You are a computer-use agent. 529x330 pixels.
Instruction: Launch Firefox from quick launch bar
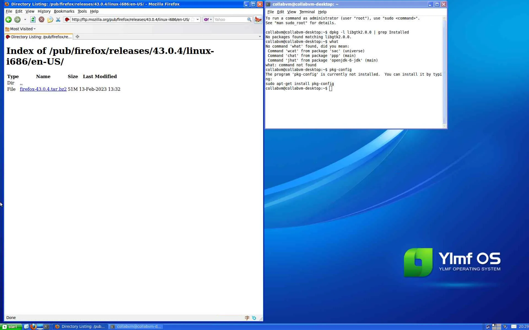click(33, 326)
